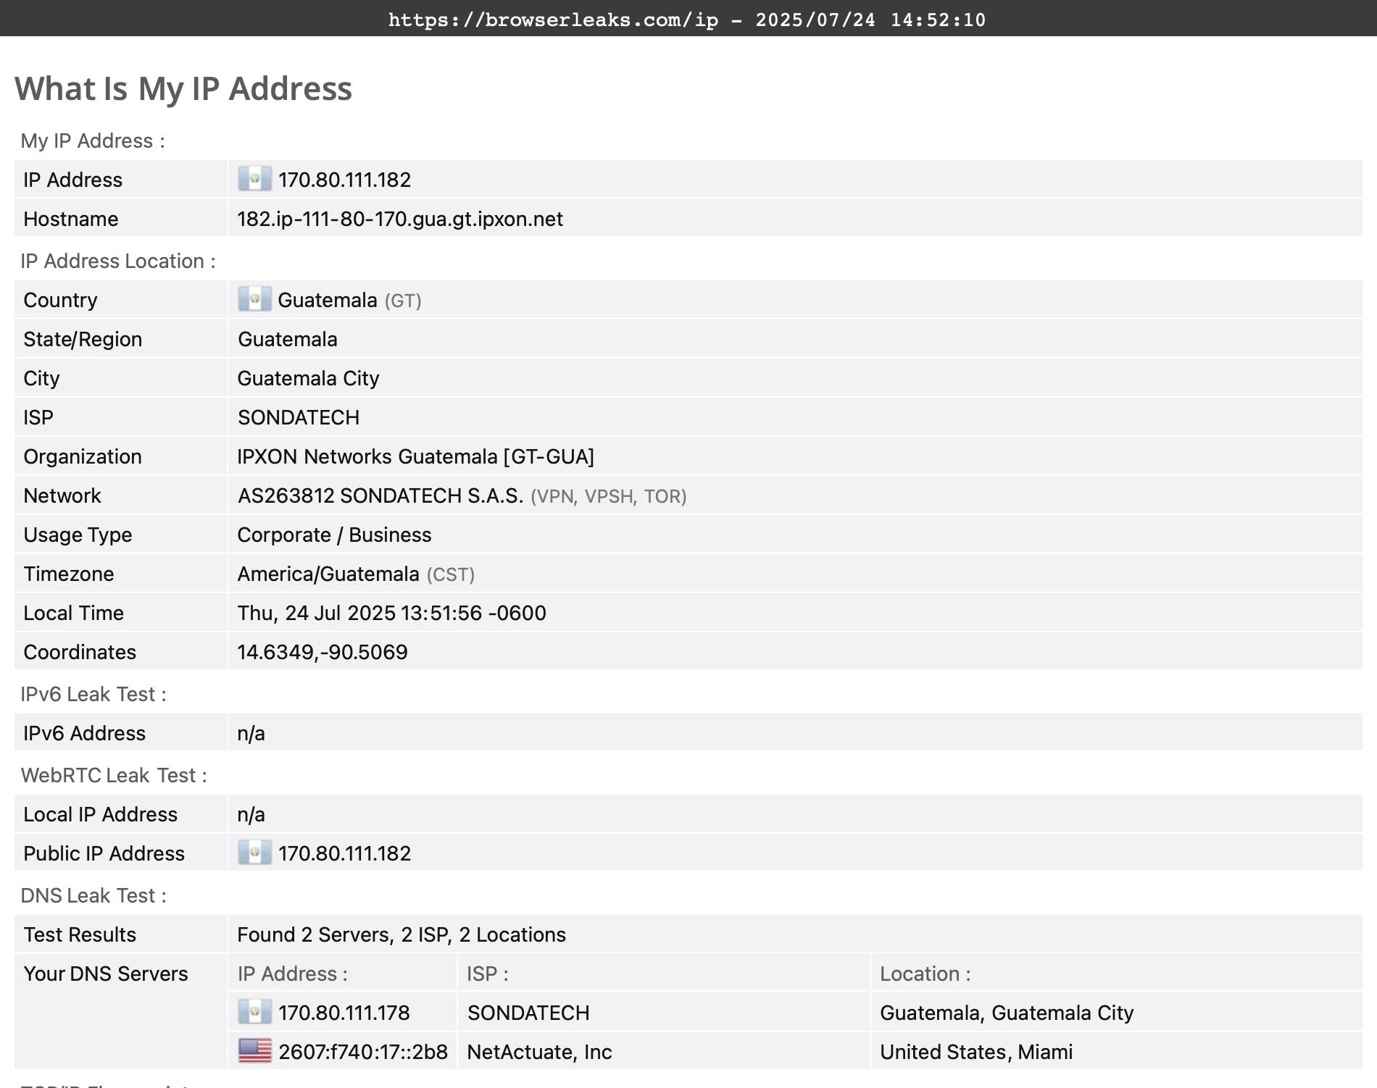Viewport: 1377px width, 1088px height.
Task: Click the browserleaks.com/ip URL in header bar
Action: (x=554, y=20)
